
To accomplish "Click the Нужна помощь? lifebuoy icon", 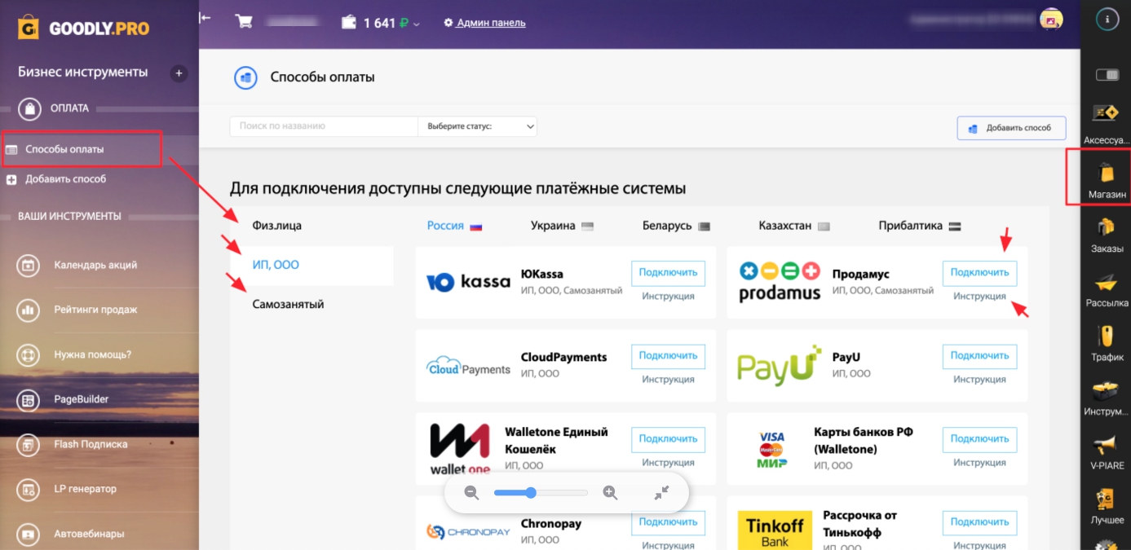I will (x=29, y=354).
